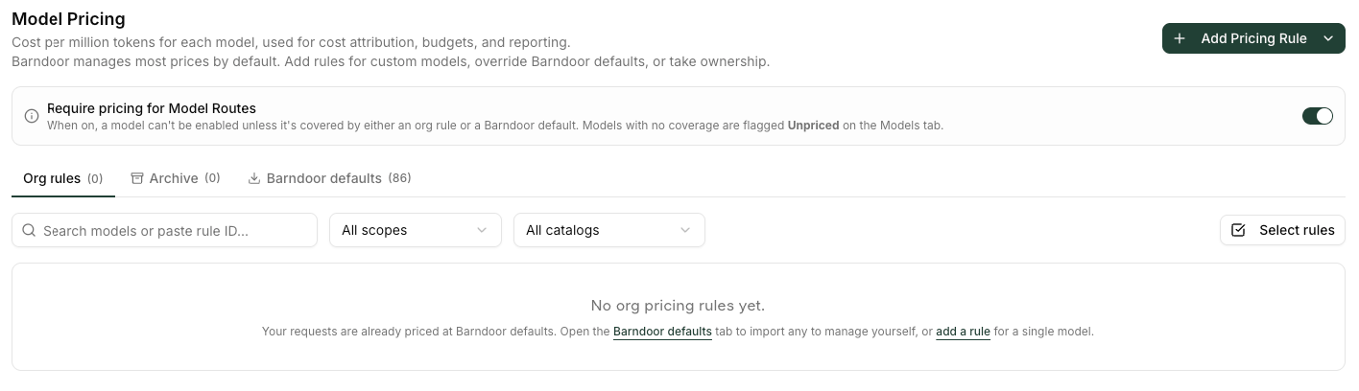Screen dimensions: 1359x391
Task: Click the archive box icon
Action: tap(137, 178)
